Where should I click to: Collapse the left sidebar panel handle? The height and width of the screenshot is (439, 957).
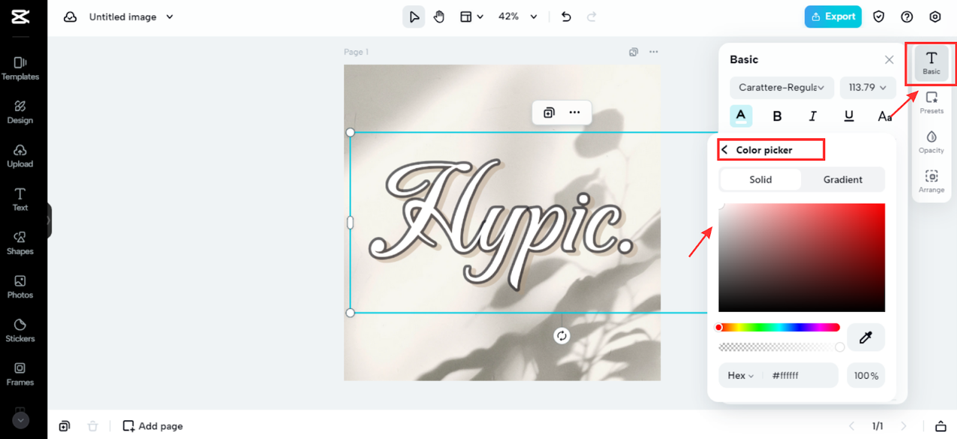click(49, 221)
